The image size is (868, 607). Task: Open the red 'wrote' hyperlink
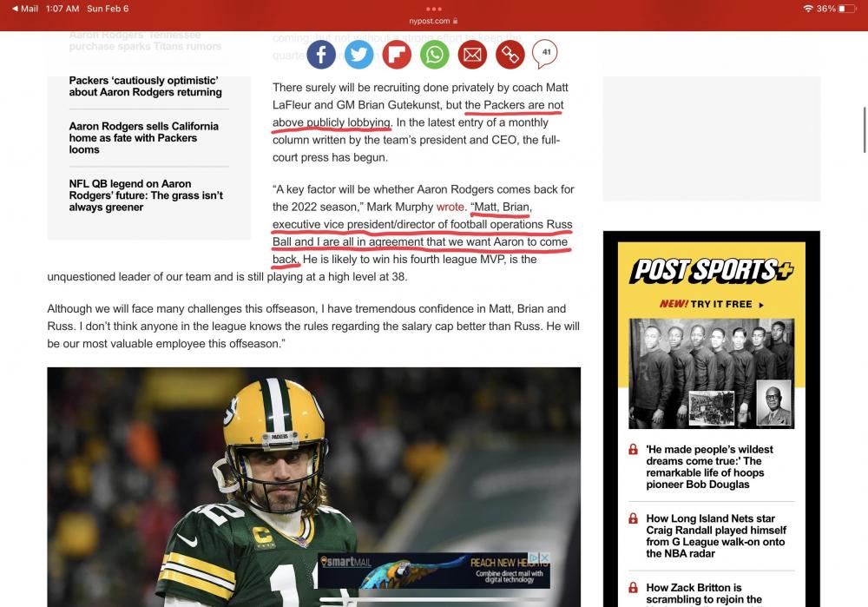450,208
